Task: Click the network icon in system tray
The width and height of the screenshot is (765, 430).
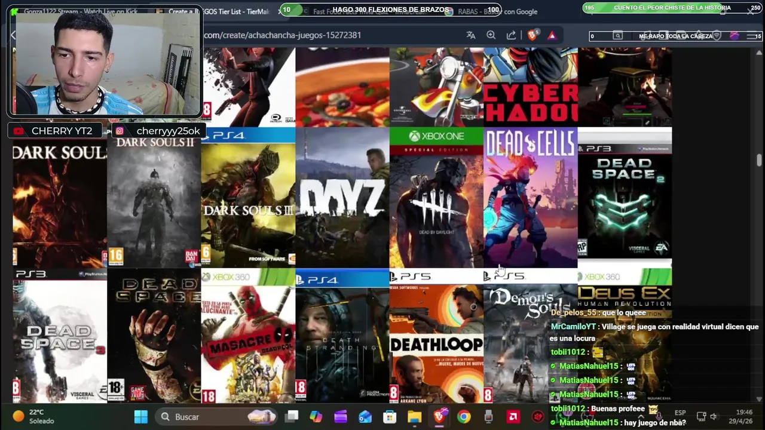Action: coord(701,416)
